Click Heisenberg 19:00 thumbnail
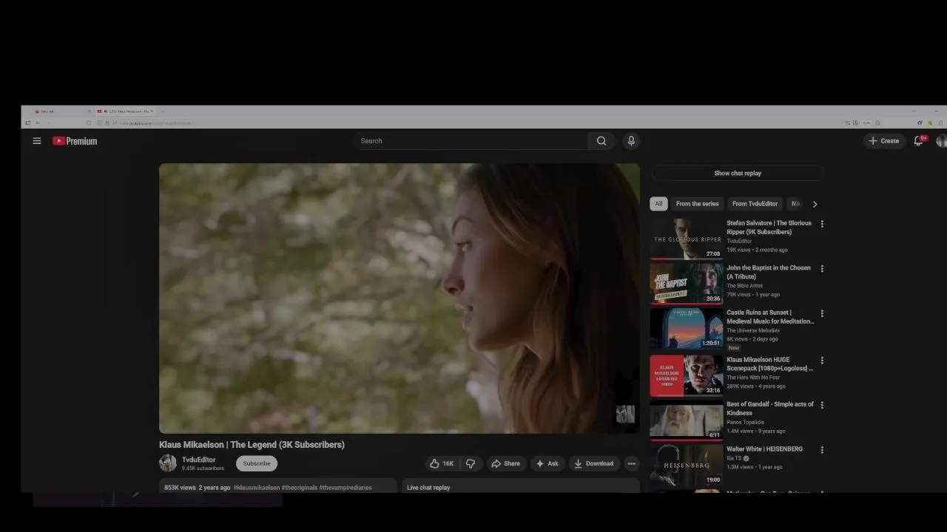 [687, 465]
